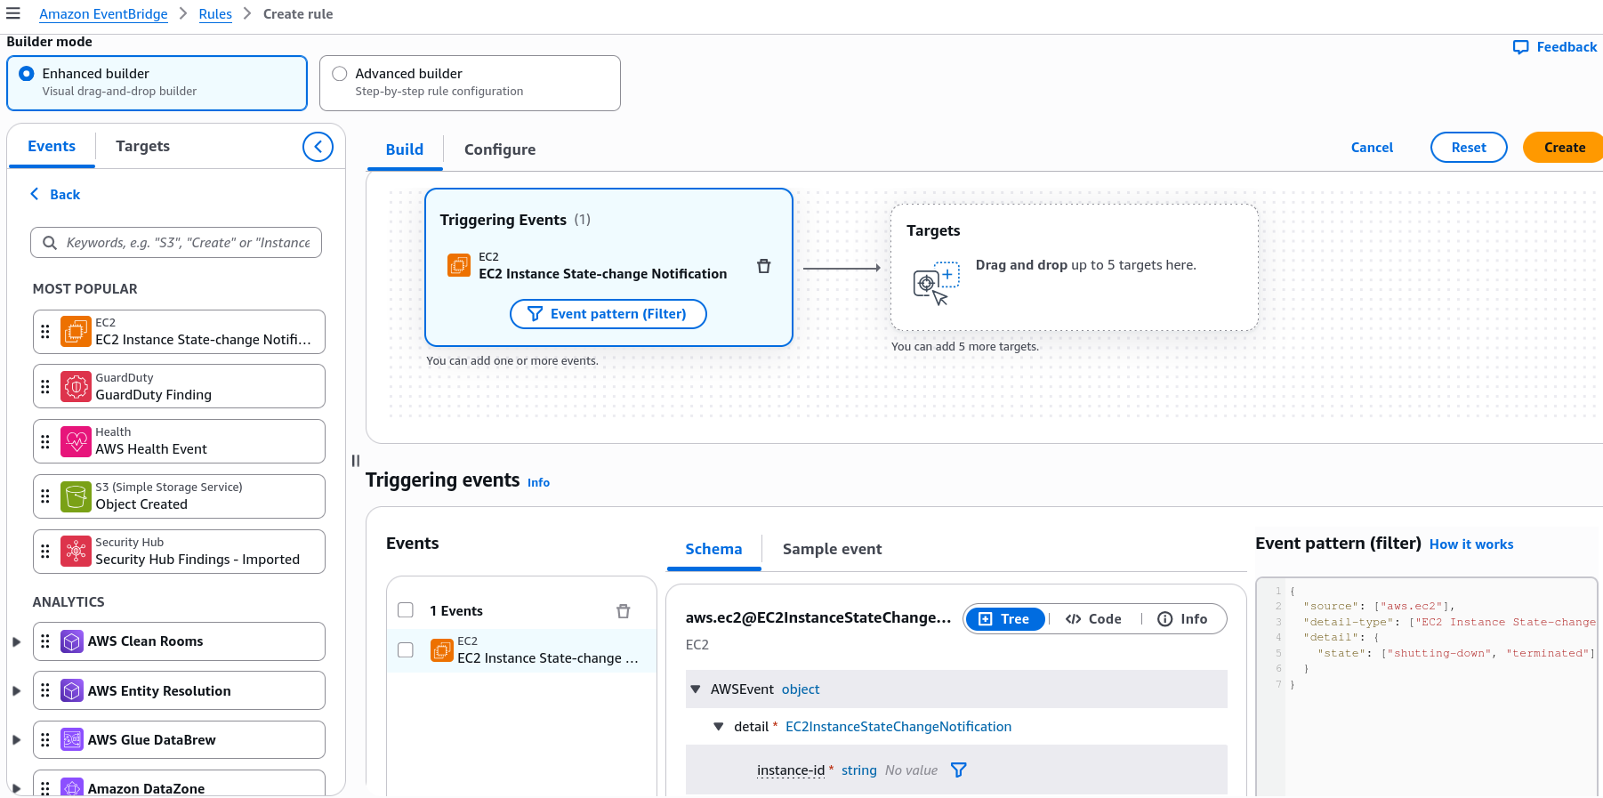Screen dimensions: 1603x798
Task: Grab drag handle of EC2 State-change card
Action: coord(45,332)
